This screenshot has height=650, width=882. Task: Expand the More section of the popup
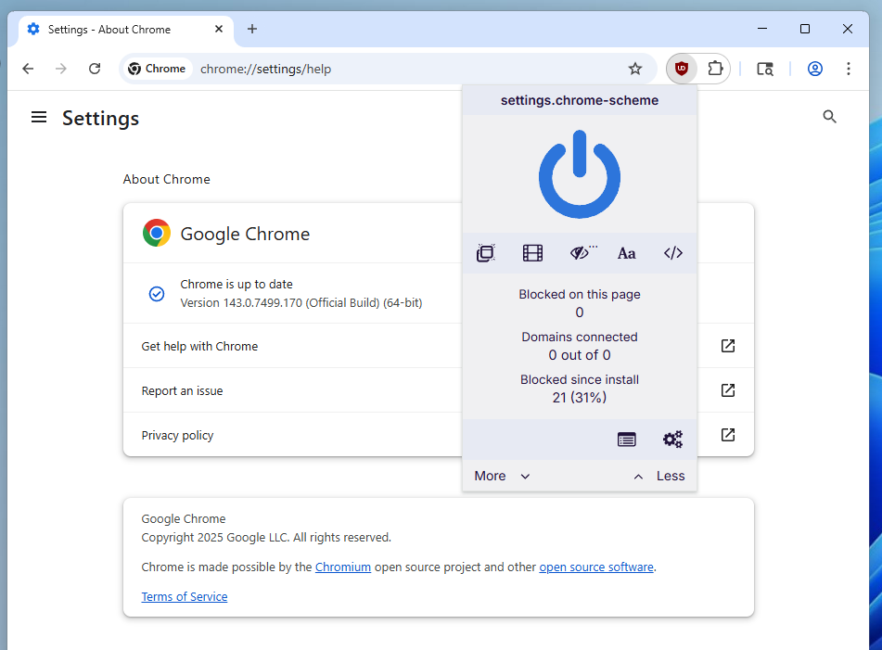[501, 475]
